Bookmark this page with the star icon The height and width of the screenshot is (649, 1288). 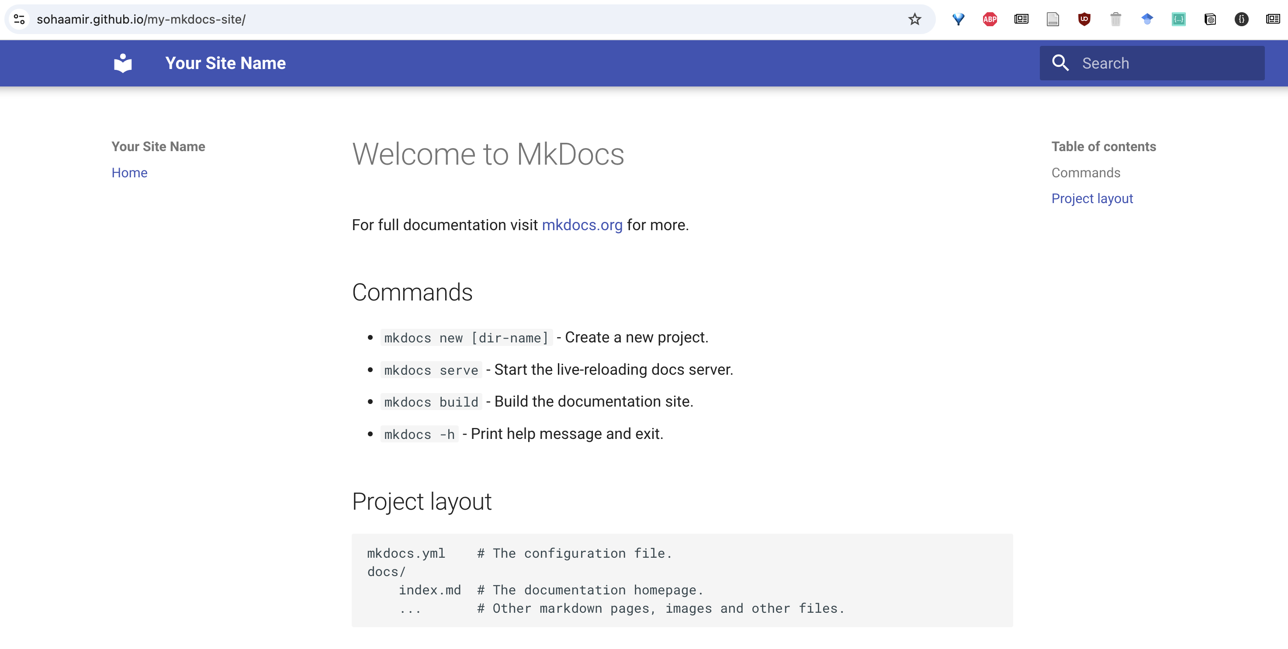914,20
